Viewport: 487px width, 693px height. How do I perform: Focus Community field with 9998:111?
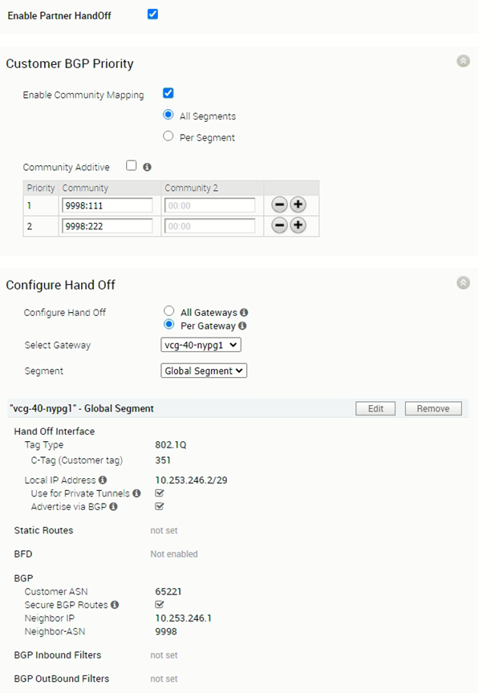coord(108,205)
